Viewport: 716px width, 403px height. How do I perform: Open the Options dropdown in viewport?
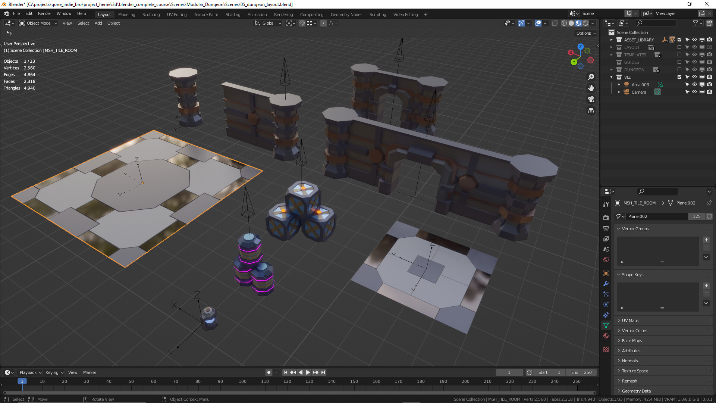(585, 33)
